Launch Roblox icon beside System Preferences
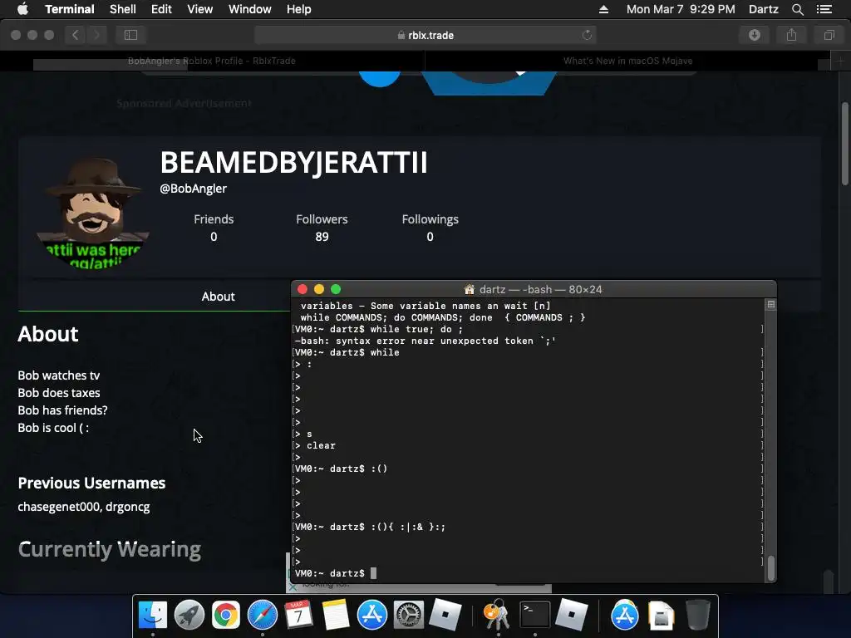 [x=445, y=616]
